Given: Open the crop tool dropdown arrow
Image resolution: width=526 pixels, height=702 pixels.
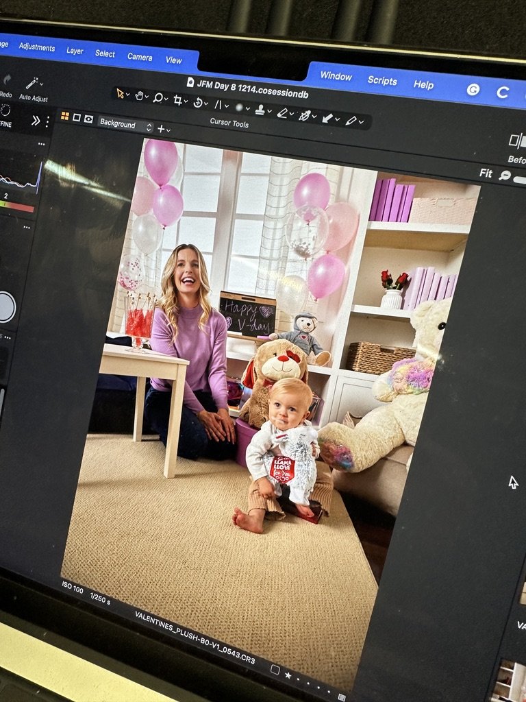Looking at the screenshot, I should pyautogui.click(x=186, y=101).
